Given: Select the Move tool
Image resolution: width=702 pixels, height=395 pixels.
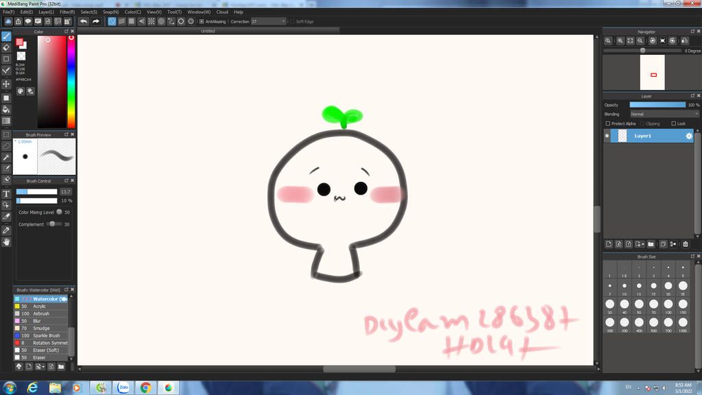Looking at the screenshot, I should [6, 84].
